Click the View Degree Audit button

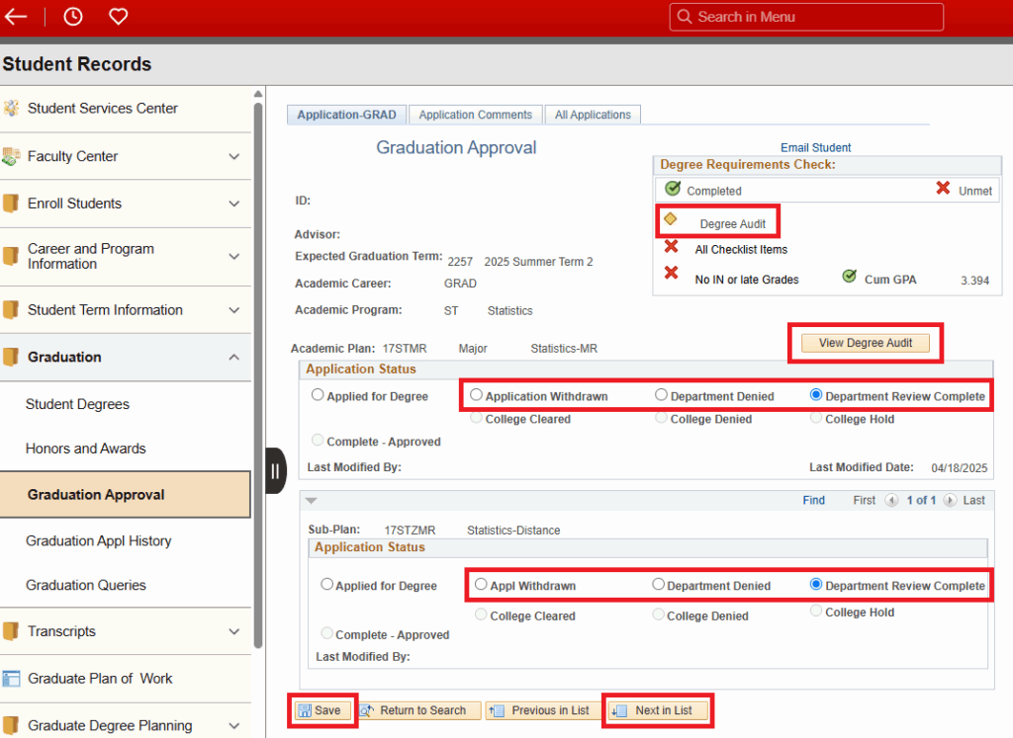click(x=865, y=343)
